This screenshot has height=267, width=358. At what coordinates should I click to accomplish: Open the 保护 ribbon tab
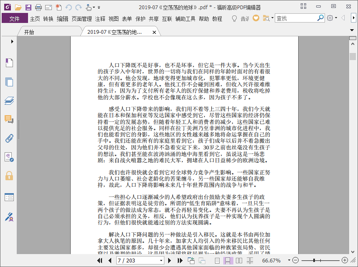pyautogui.click(x=140, y=19)
